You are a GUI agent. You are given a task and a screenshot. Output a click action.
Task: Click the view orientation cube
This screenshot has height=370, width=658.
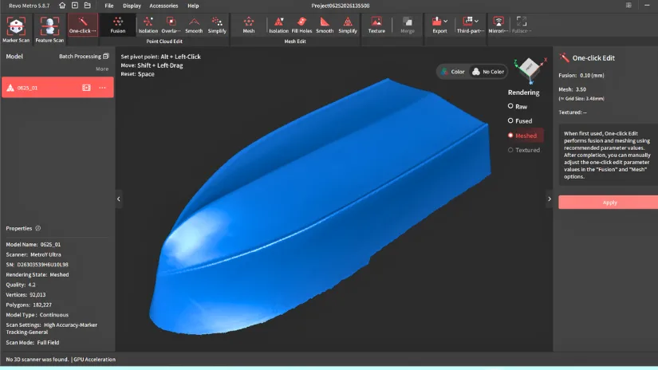(x=529, y=68)
